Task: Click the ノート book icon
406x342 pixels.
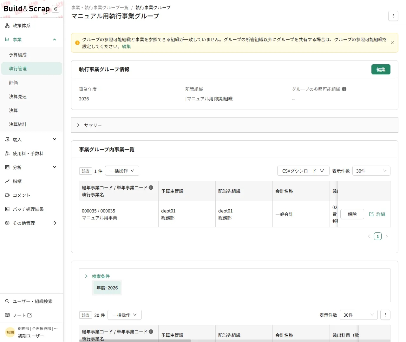Action: point(7,315)
